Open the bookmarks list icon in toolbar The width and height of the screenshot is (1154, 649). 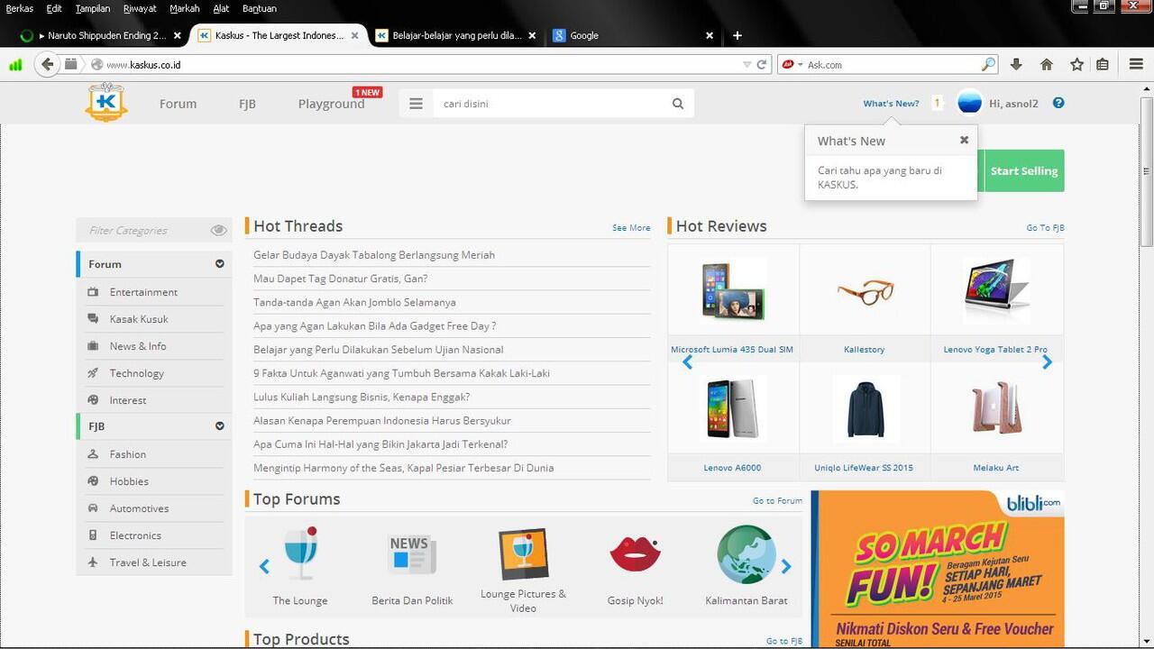[1103, 64]
